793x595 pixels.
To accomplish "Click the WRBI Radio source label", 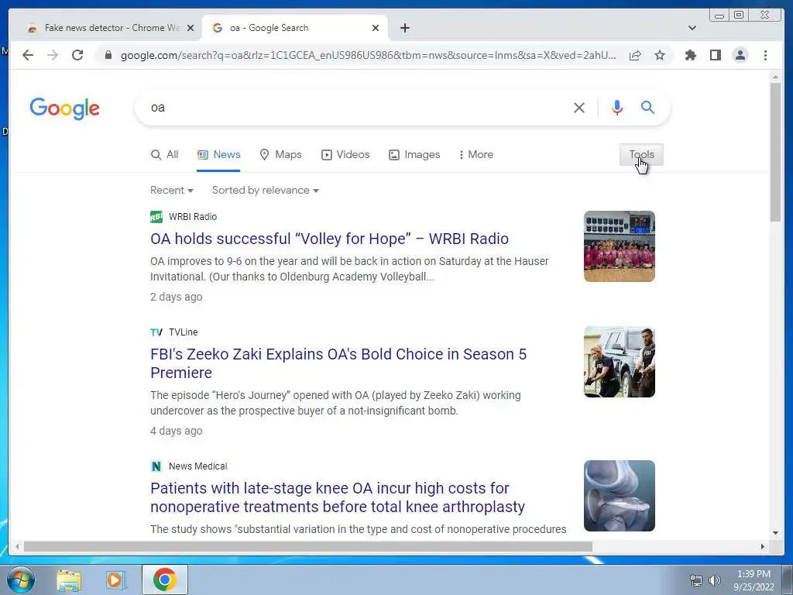I will (193, 217).
